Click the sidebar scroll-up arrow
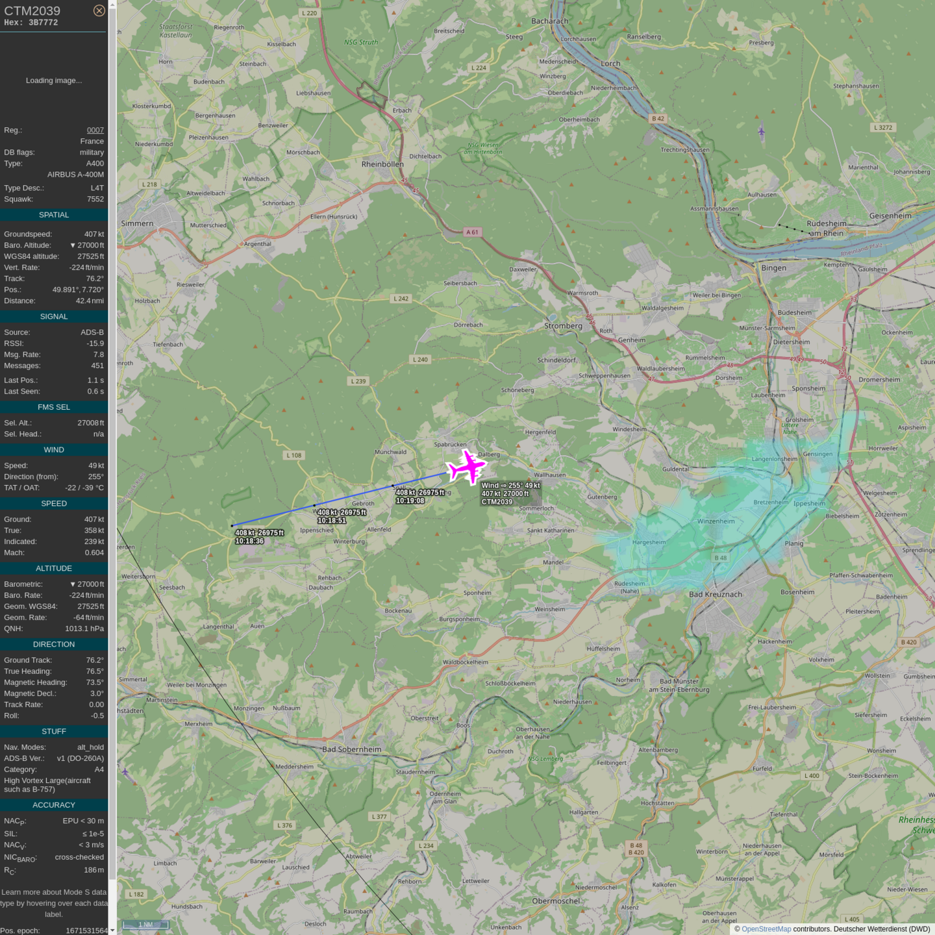The width and height of the screenshot is (935, 935). (x=112, y=4)
